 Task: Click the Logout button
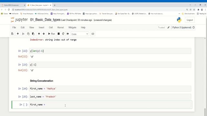tap(190, 20)
